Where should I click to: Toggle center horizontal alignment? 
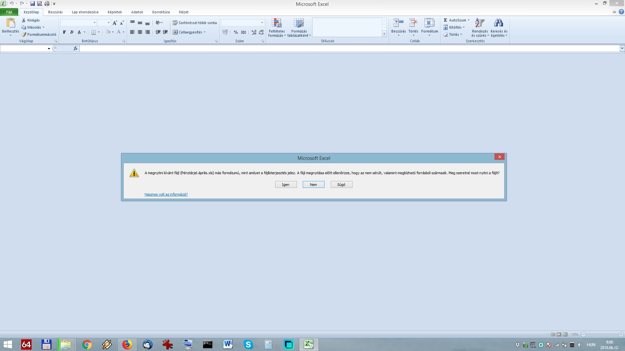pyautogui.click(x=140, y=32)
